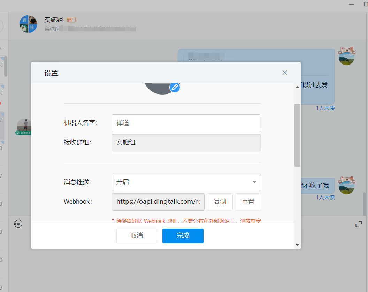Click the chat window scrollbar
Screen dimensions: 368x292
[x=365, y=204]
